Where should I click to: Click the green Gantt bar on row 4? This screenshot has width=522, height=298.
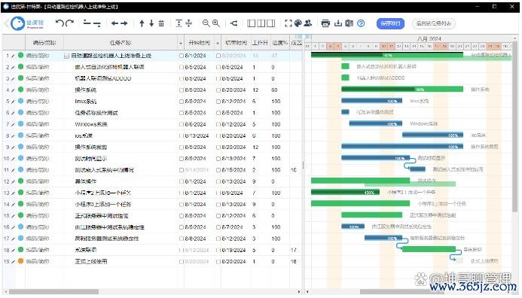point(402,89)
